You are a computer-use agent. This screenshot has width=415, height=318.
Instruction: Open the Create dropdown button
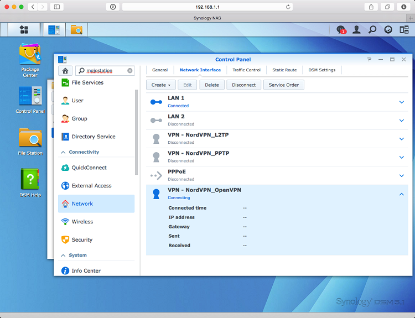(161, 85)
